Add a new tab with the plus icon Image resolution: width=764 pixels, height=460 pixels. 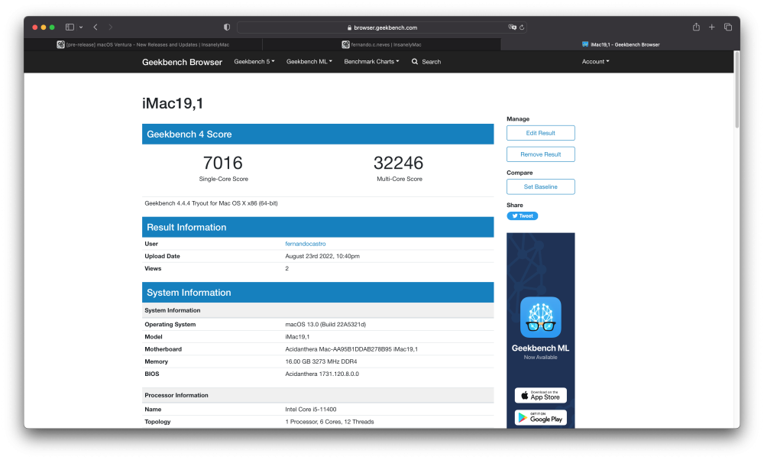[x=712, y=28]
